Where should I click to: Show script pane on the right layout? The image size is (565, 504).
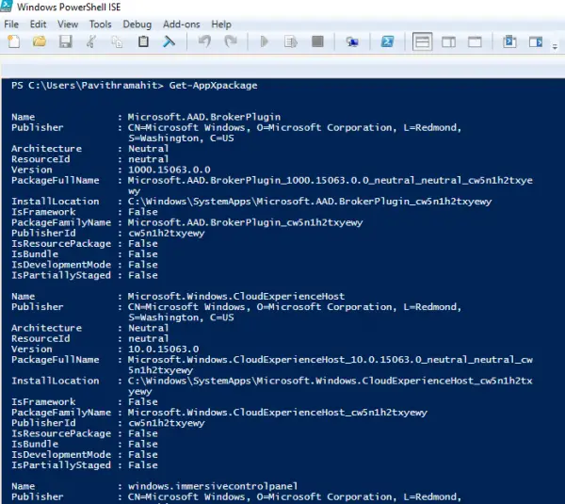448,42
